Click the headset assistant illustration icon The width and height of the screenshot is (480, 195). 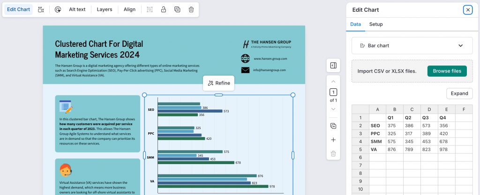click(x=66, y=170)
